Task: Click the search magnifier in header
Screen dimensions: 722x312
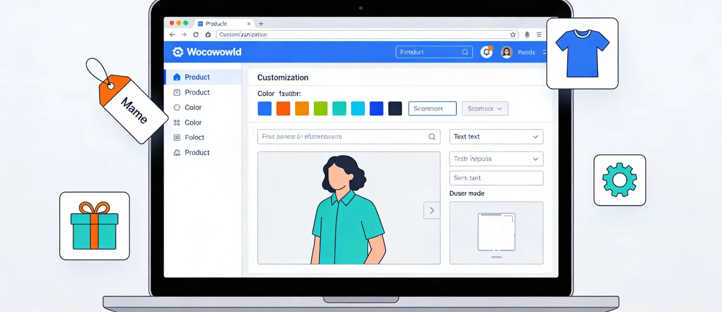Action: pos(465,52)
